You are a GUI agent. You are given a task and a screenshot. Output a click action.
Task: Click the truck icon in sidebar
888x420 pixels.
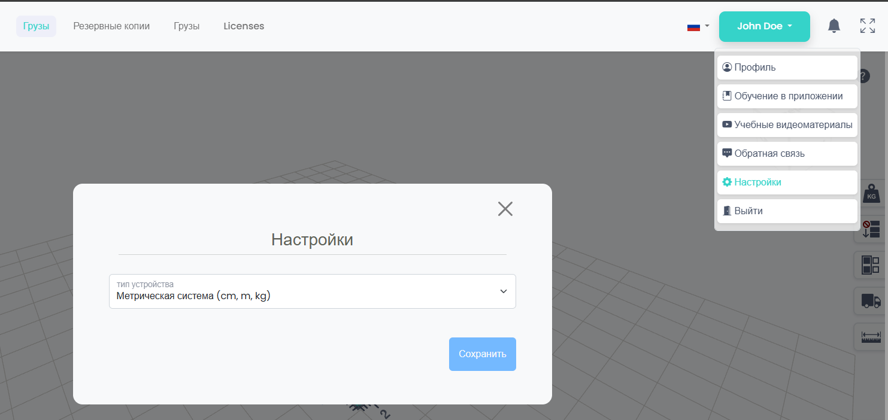[871, 301]
